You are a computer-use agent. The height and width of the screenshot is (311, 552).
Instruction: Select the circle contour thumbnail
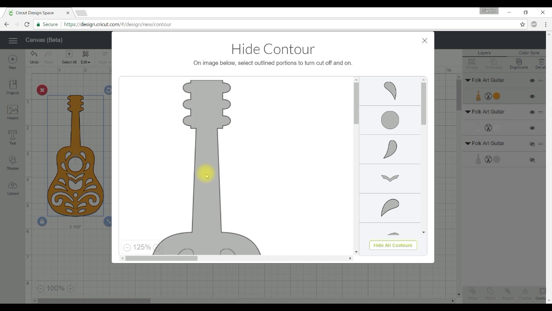click(390, 120)
